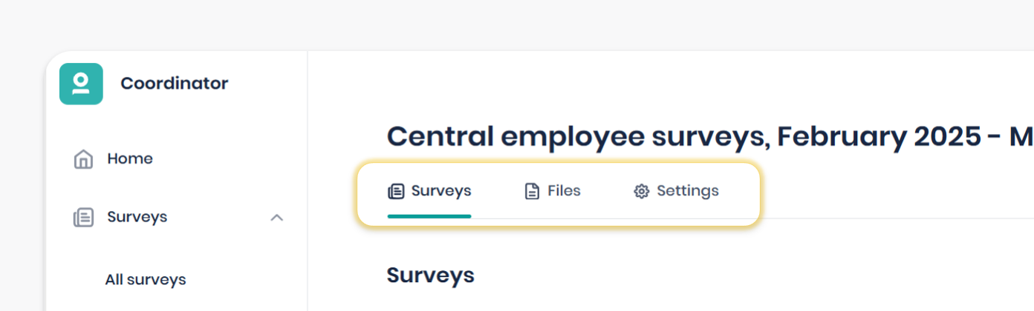Click the Surveys label in sidebar navigation
1034x311 pixels.
click(x=137, y=217)
